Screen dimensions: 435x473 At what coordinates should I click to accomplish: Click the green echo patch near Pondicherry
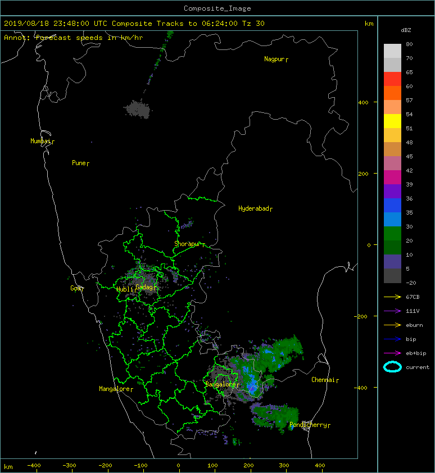pyautogui.click(x=275, y=418)
